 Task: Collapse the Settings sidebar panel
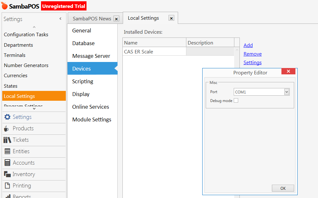pos(60,19)
